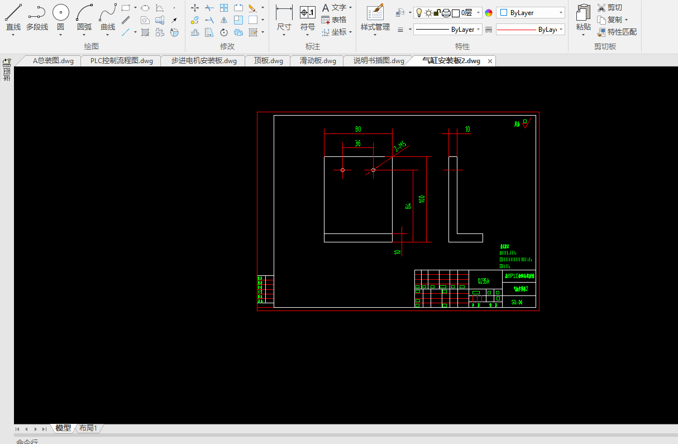Close the 气缸安装板2.dwg tab

490,61
